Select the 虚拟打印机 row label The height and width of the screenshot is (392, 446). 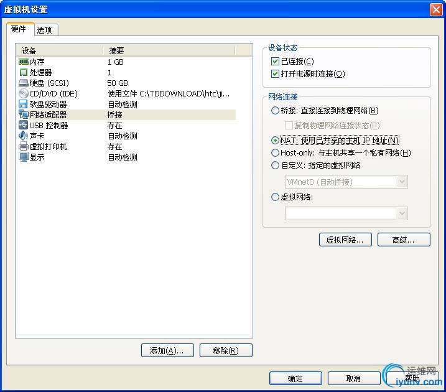[48, 146]
